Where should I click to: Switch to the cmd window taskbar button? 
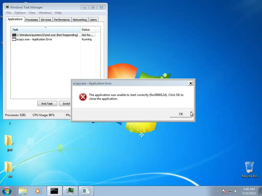[x=54, y=191]
